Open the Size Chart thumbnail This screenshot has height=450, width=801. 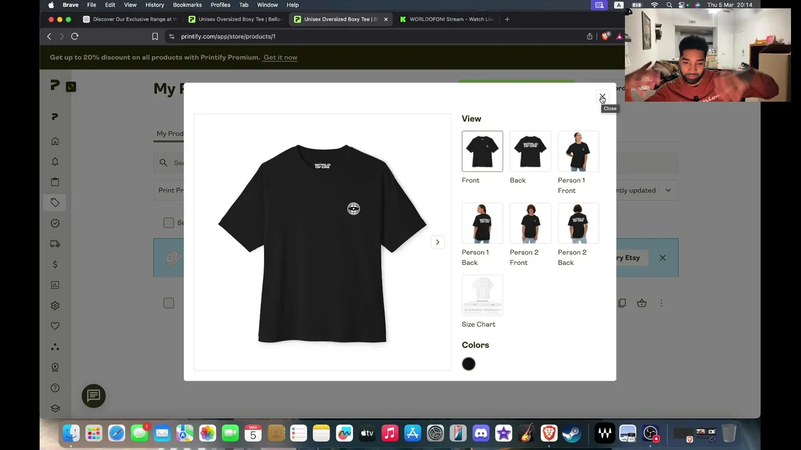click(482, 295)
